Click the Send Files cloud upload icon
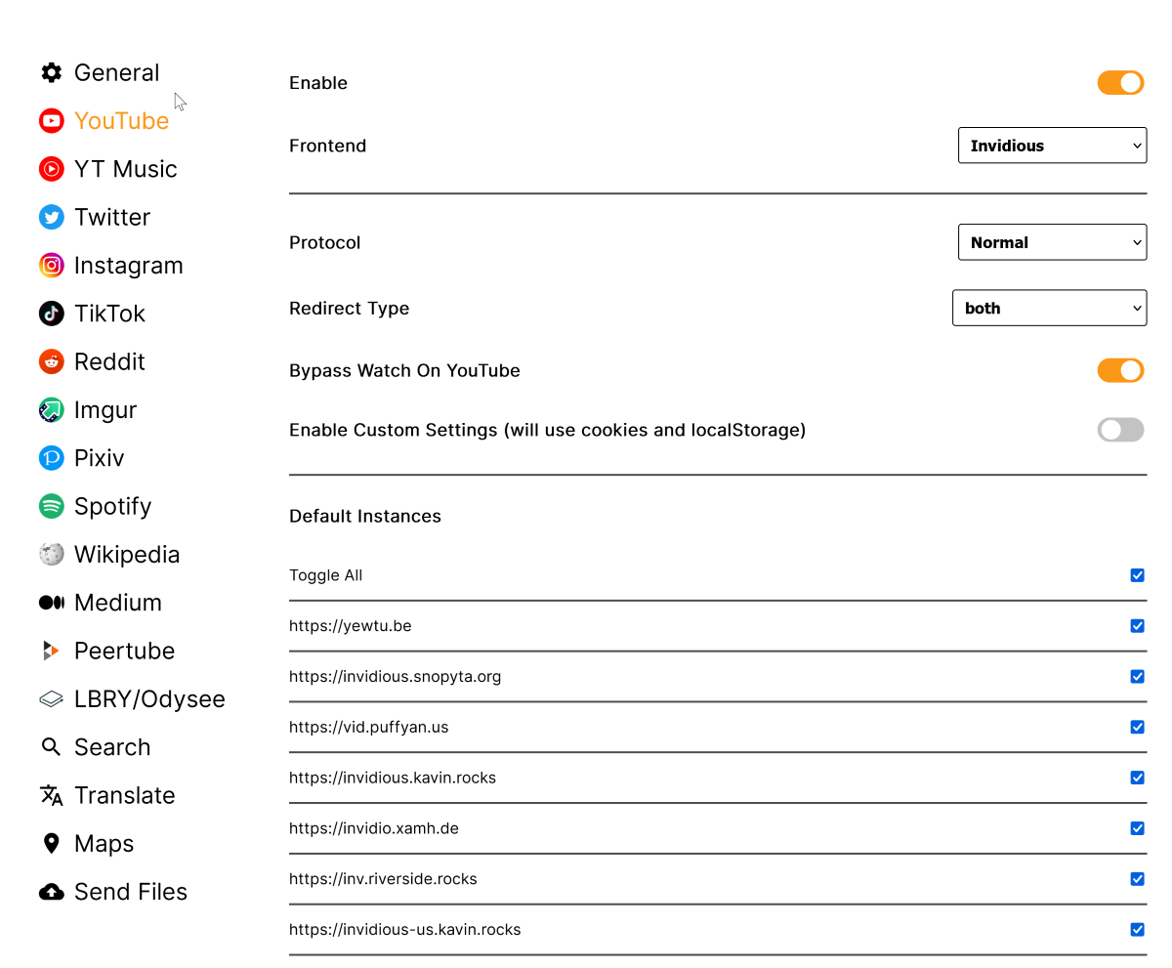1172x968 pixels. tap(51, 892)
